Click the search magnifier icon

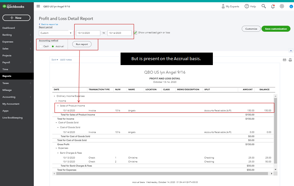(264, 6)
